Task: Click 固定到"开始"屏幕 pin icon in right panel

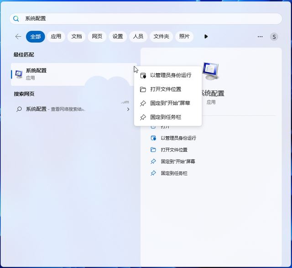Action: pyautogui.click(x=153, y=161)
